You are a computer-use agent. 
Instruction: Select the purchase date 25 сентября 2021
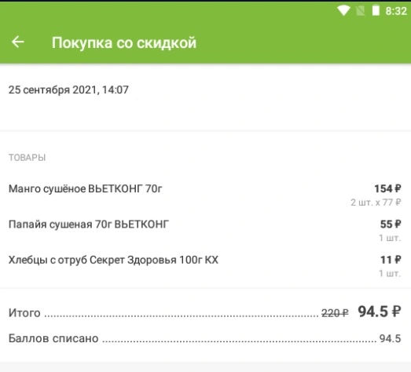click(x=53, y=89)
